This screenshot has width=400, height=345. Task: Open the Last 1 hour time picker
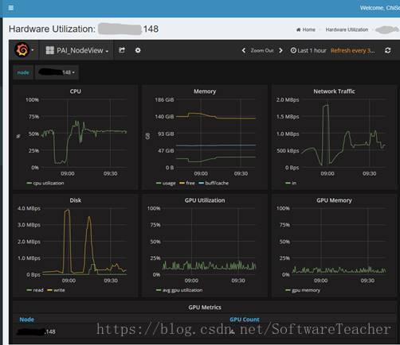pos(308,50)
